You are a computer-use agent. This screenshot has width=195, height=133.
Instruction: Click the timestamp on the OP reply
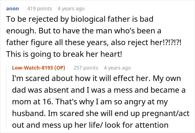(117, 68)
